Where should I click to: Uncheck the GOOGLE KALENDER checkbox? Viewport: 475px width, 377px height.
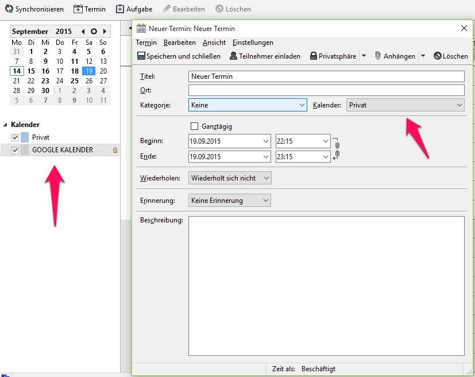point(16,151)
